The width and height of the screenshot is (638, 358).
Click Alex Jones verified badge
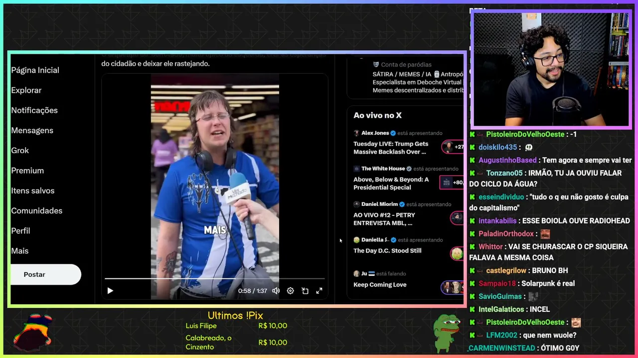[393, 133]
